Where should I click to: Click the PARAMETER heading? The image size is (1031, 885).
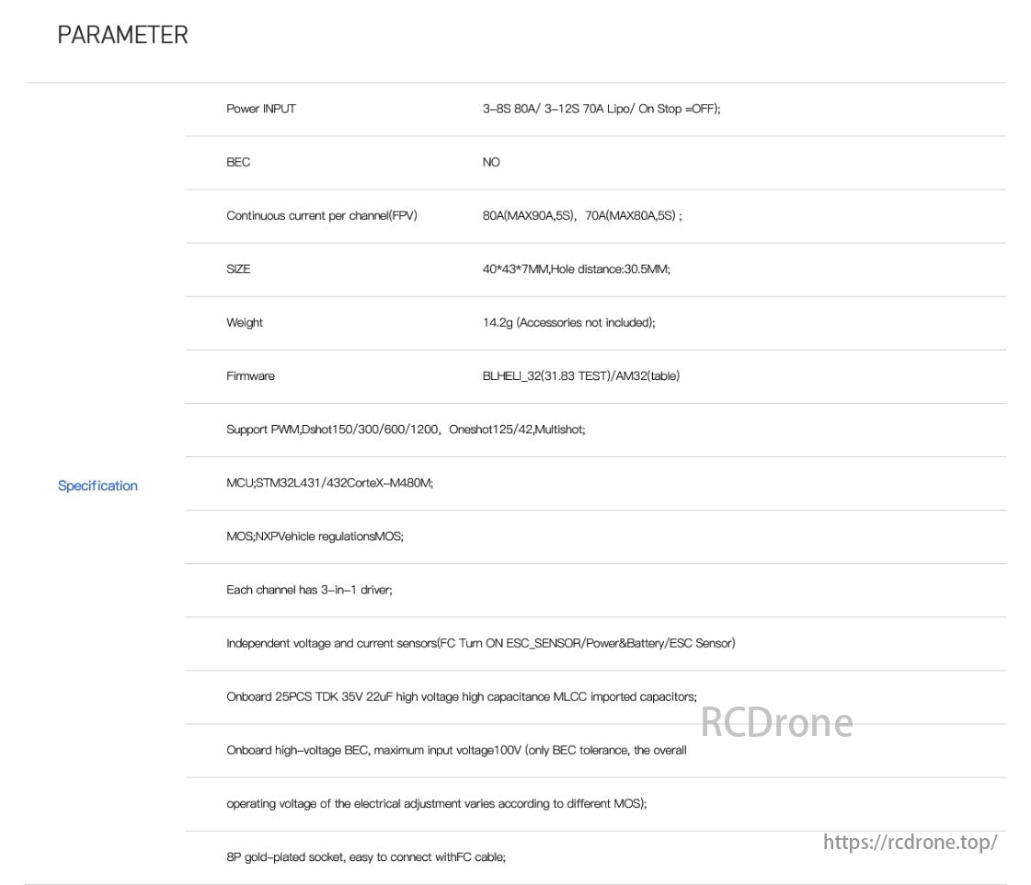click(x=122, y=35)
